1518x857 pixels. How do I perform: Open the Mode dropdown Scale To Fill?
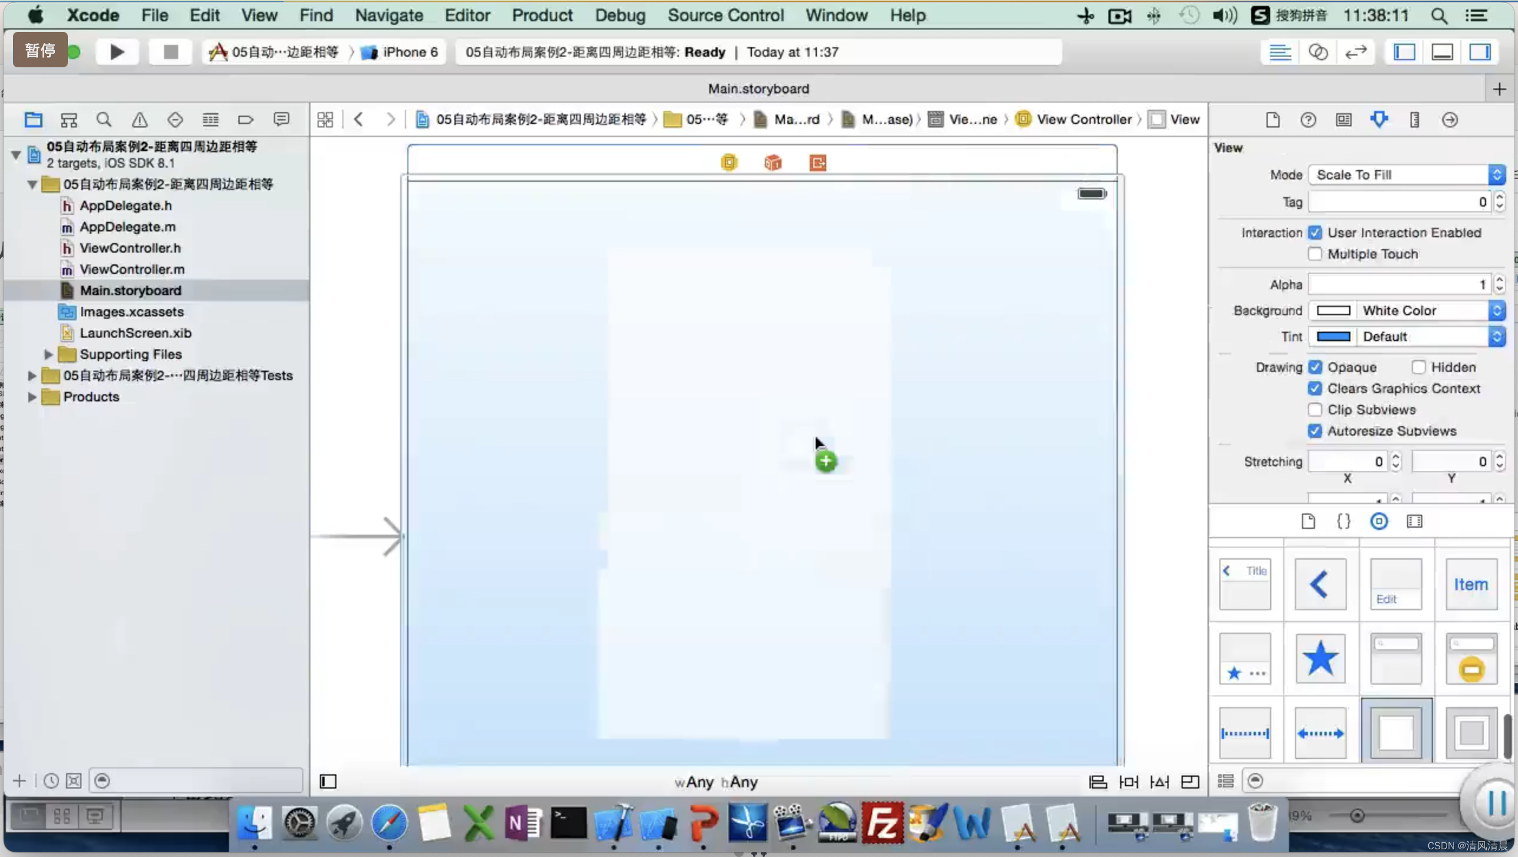(x=1408, y=174)
